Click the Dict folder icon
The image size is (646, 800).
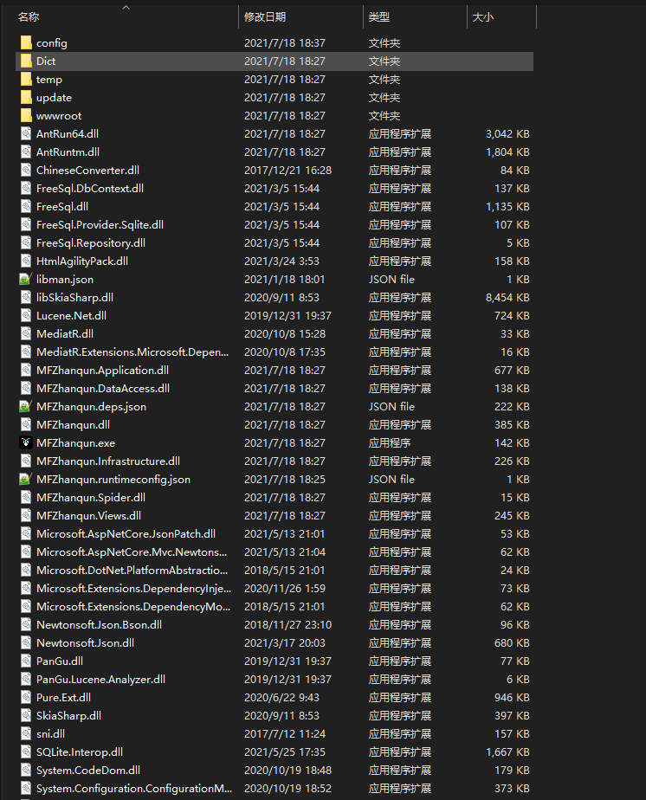pyautogui.click(x=26, y=61)
